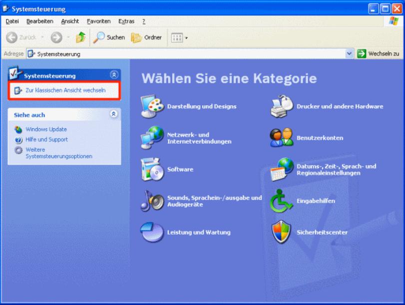The width and height of the screenshot is (405, 305).
Task: Click the Sicherheitscenter shield icon
Action: coord(281,232)
